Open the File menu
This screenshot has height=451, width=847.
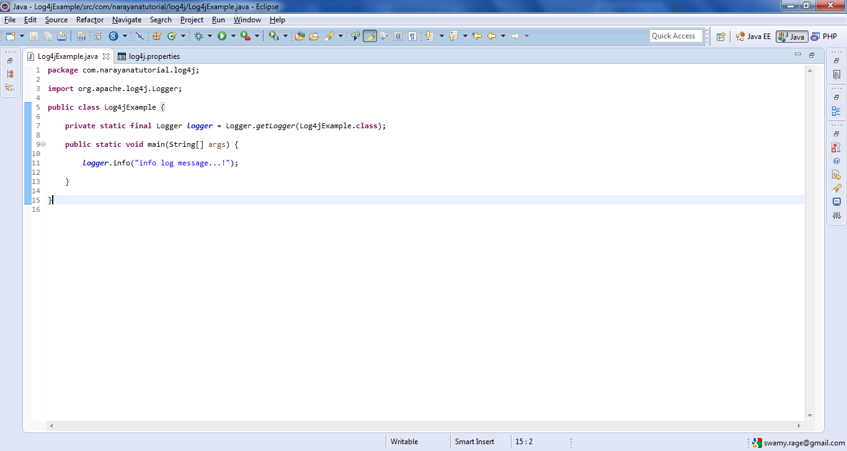coord(10,20)
